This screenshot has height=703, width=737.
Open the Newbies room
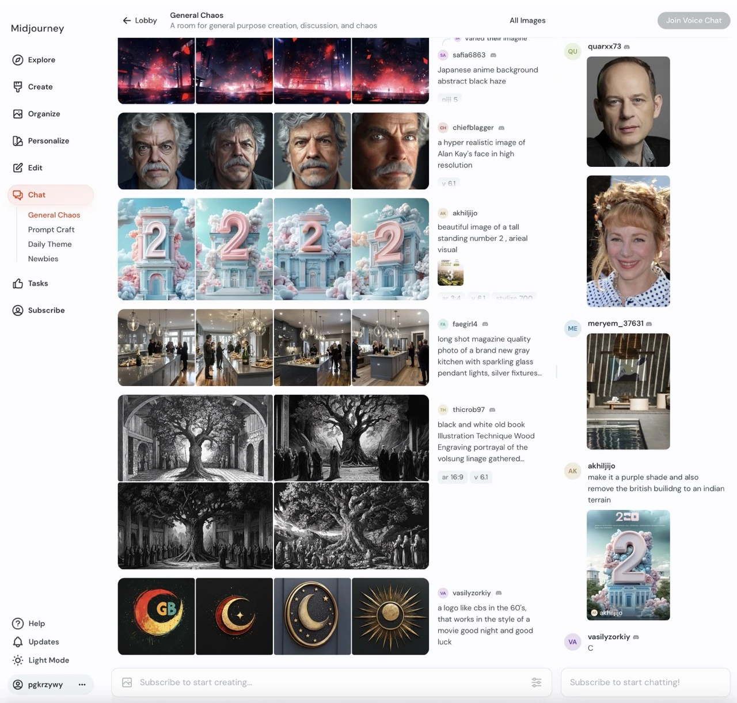(43, 259)
